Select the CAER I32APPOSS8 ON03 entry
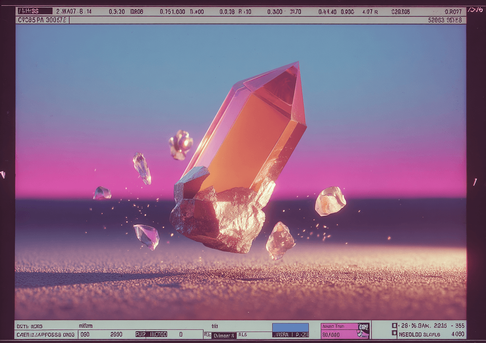This screenshot has height=343, width=486. 46,334
